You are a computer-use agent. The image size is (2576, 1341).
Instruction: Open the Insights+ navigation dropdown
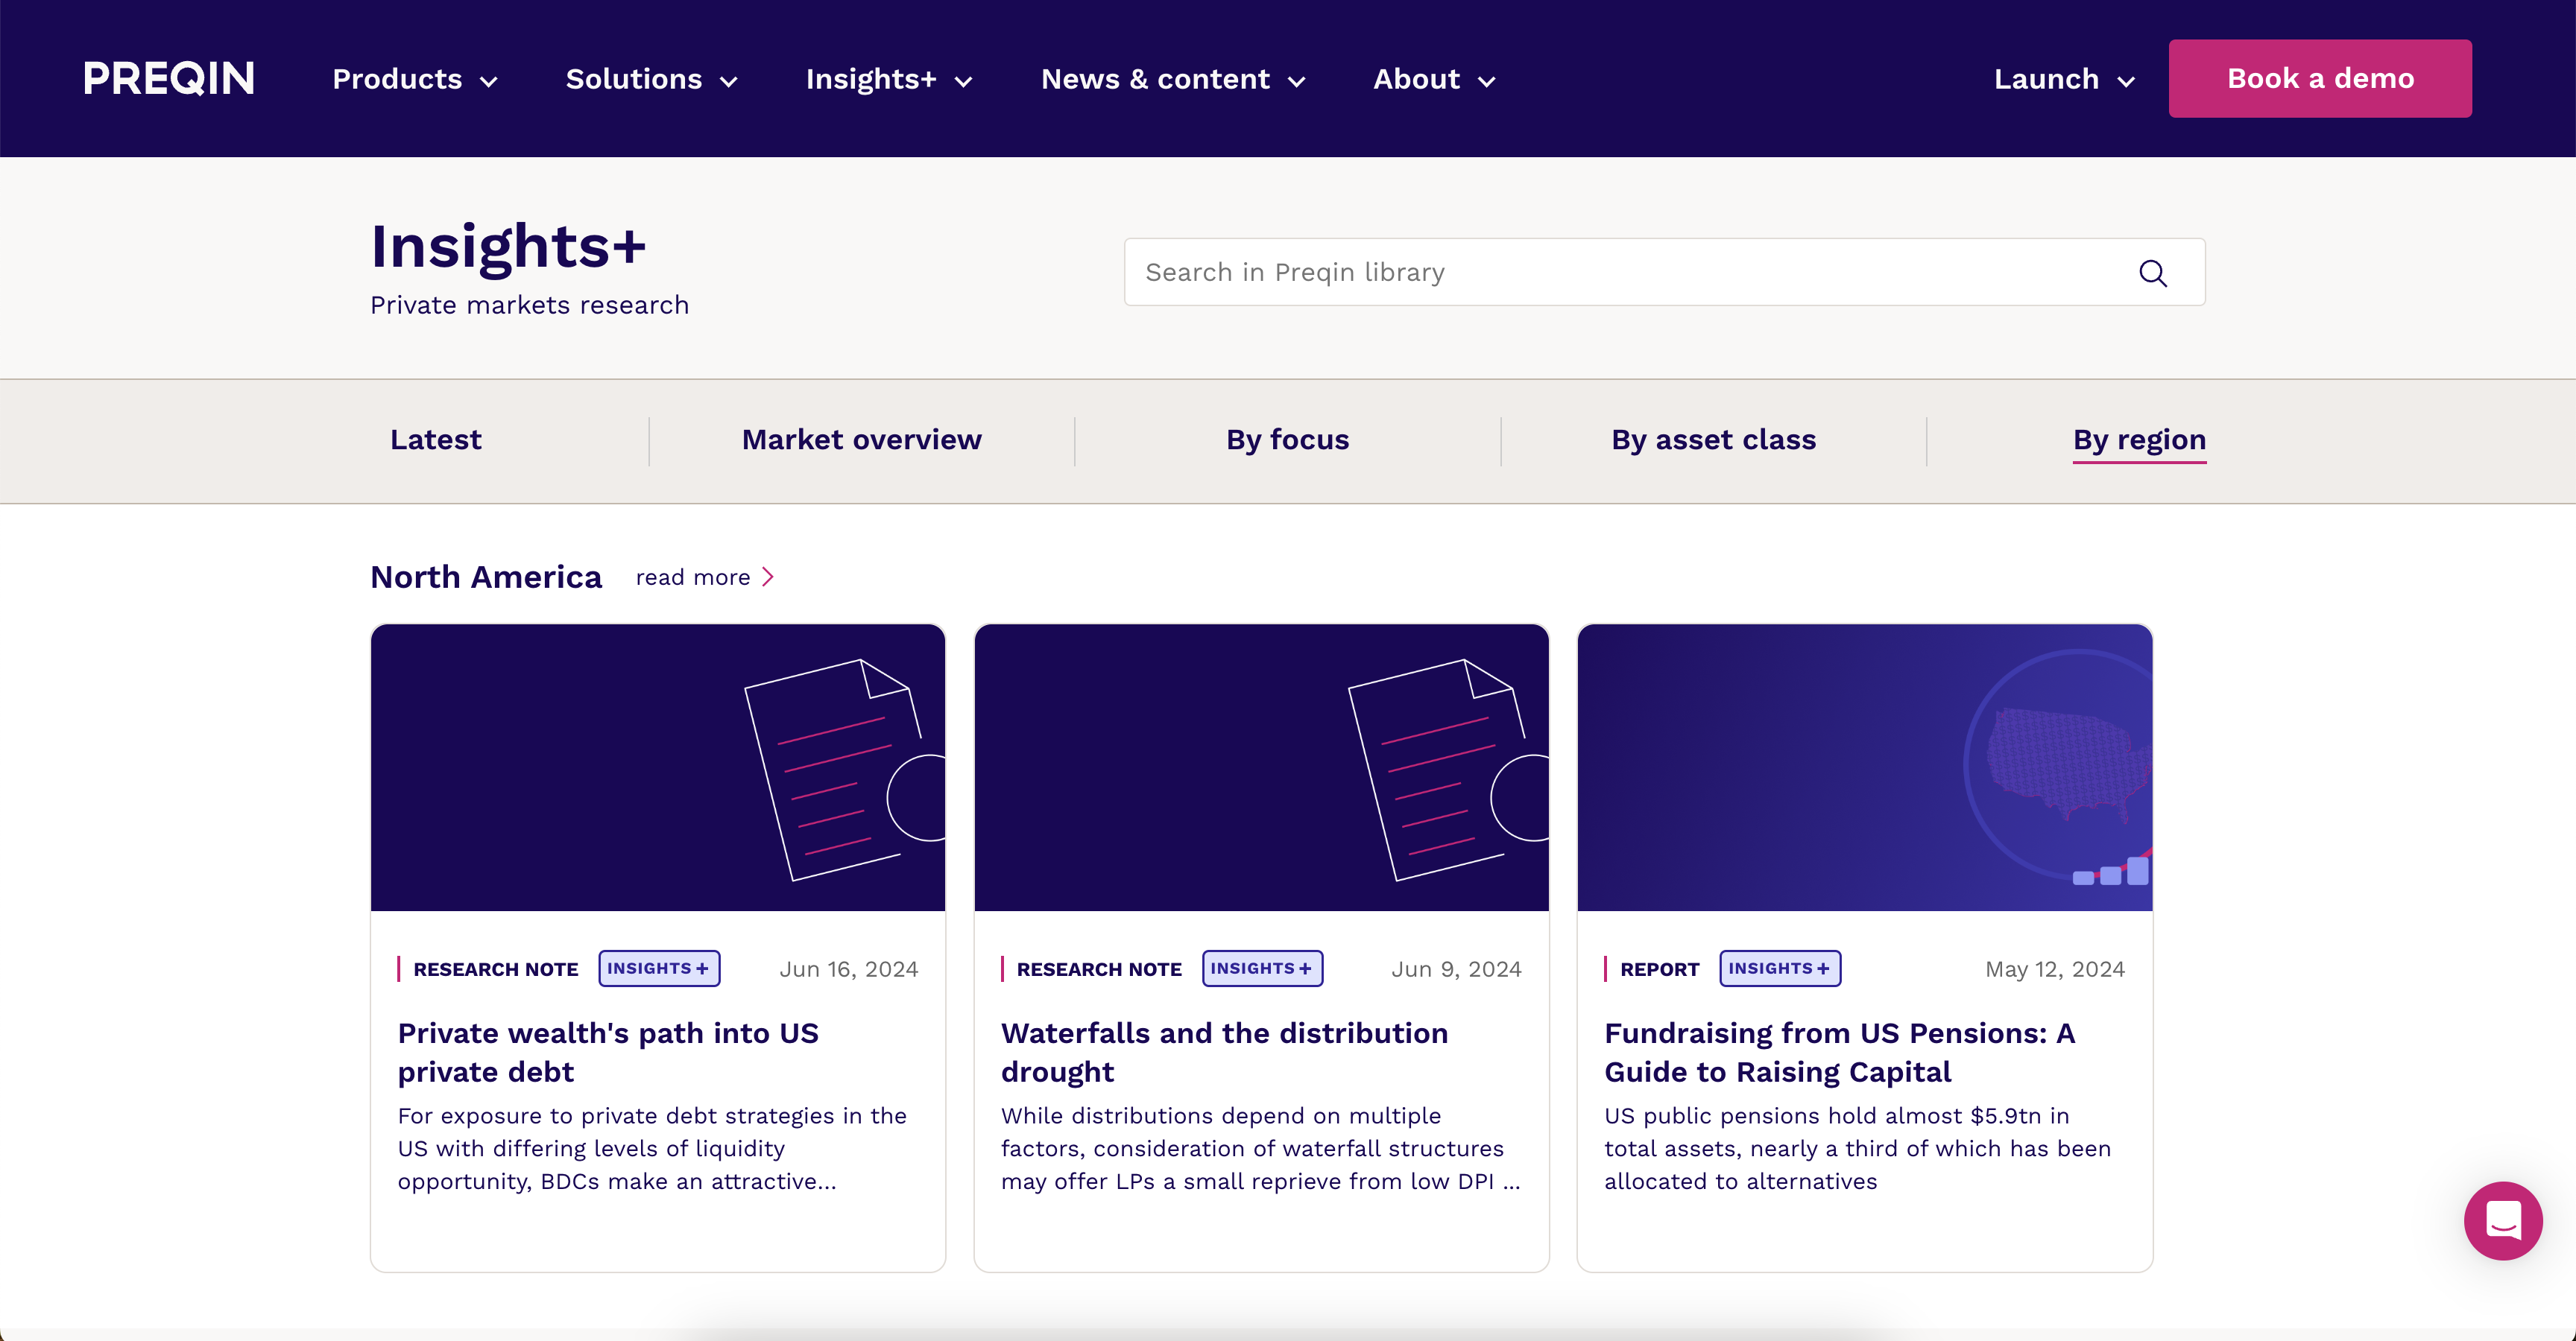[889, 79]
